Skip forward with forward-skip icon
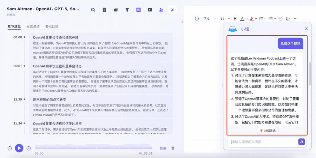 pos(29,148)
